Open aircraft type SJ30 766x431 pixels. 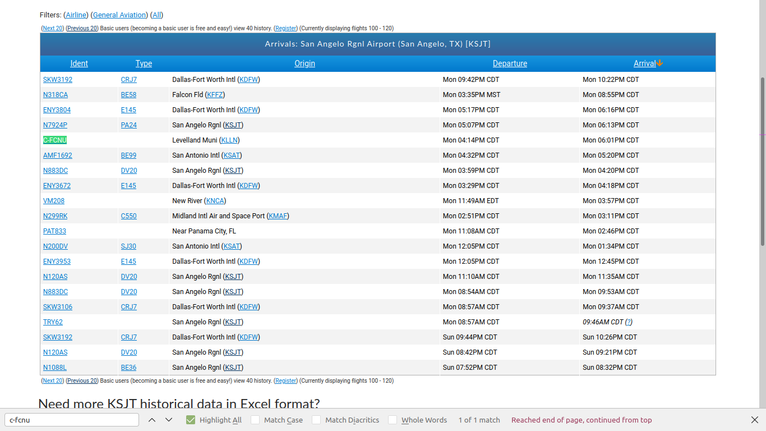[128, 246]
